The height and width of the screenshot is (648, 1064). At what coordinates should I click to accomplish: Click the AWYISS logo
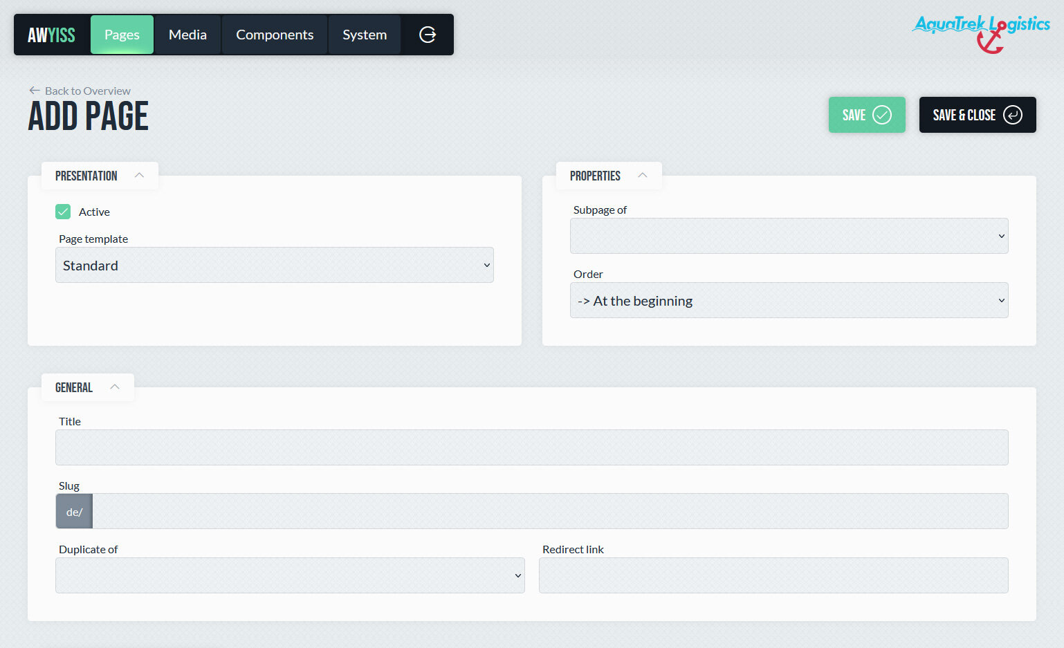(x=51, y=35)
